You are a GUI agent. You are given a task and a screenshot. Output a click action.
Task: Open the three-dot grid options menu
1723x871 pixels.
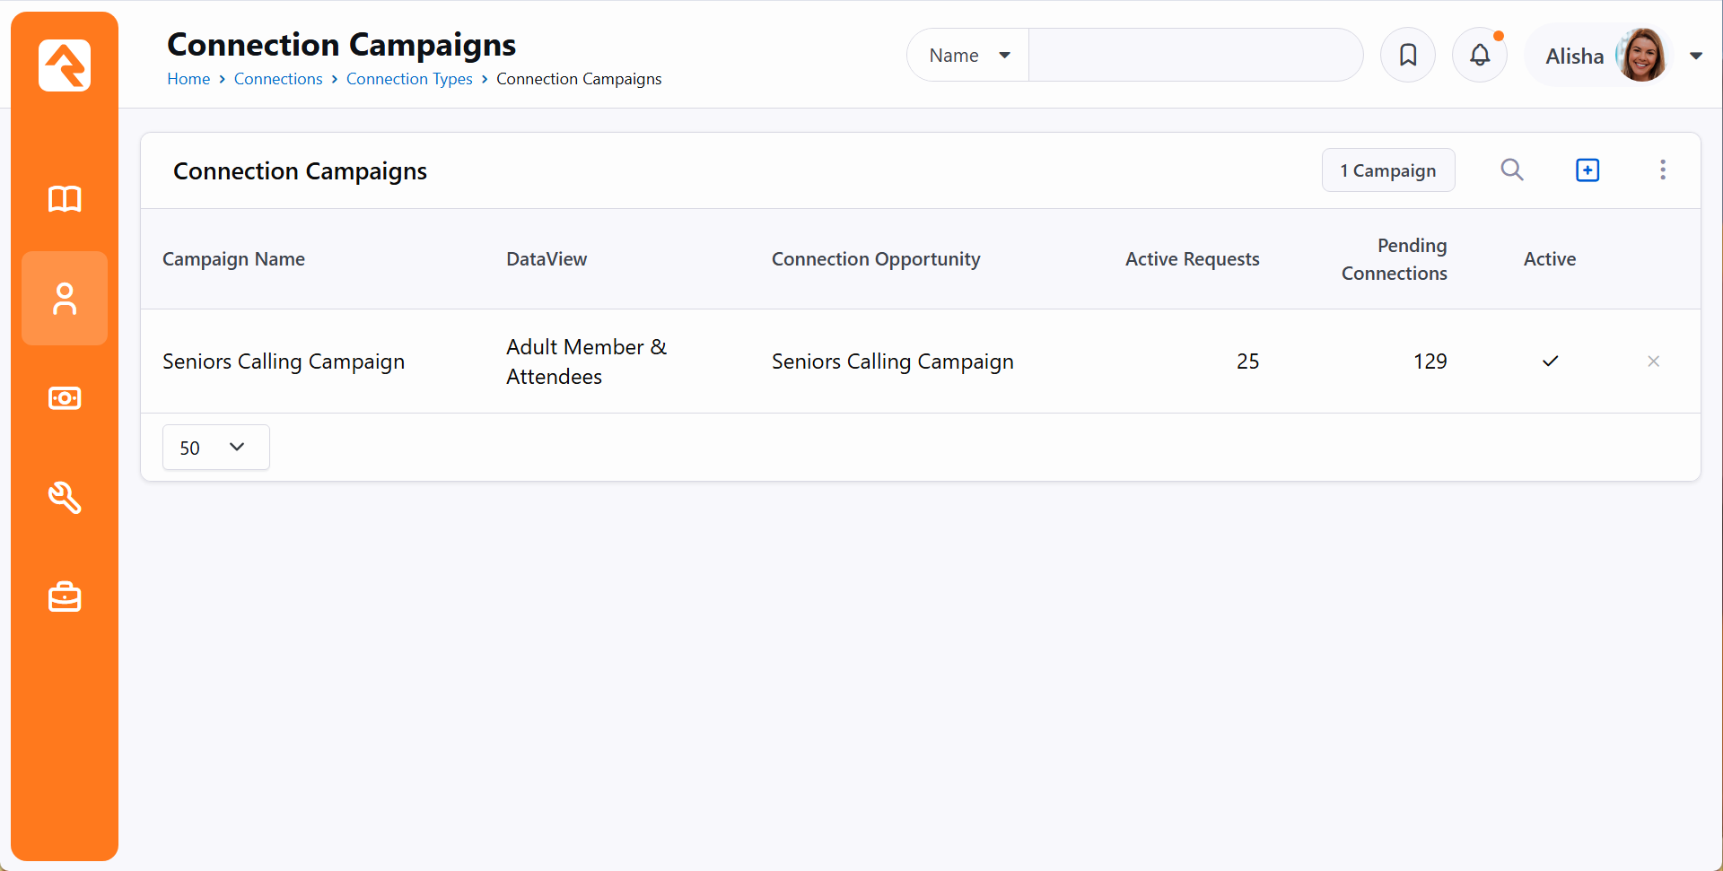click(x=1662, y=170)
